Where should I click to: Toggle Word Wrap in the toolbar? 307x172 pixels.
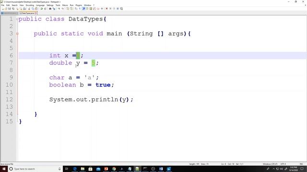coord(76,9)
